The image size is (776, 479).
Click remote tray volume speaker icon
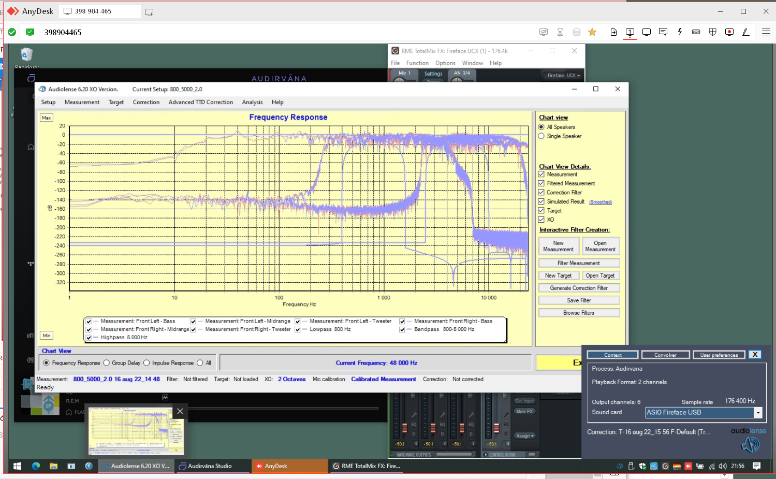pos(723,466)
